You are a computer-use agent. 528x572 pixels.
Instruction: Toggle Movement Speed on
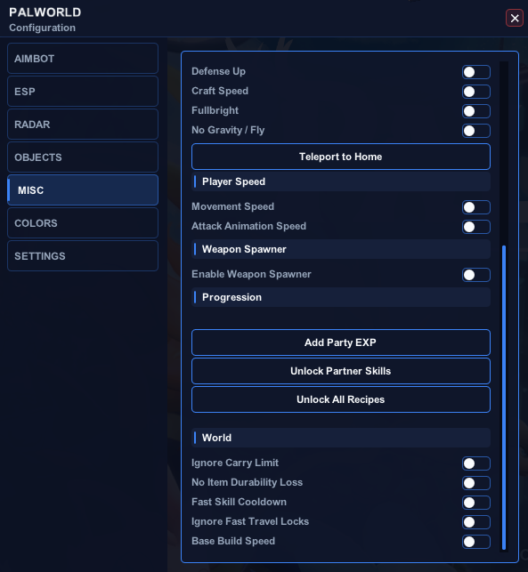pos(475,207)
